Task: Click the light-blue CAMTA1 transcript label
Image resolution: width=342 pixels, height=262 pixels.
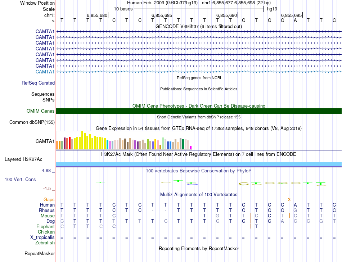Action: coord(45,72)
